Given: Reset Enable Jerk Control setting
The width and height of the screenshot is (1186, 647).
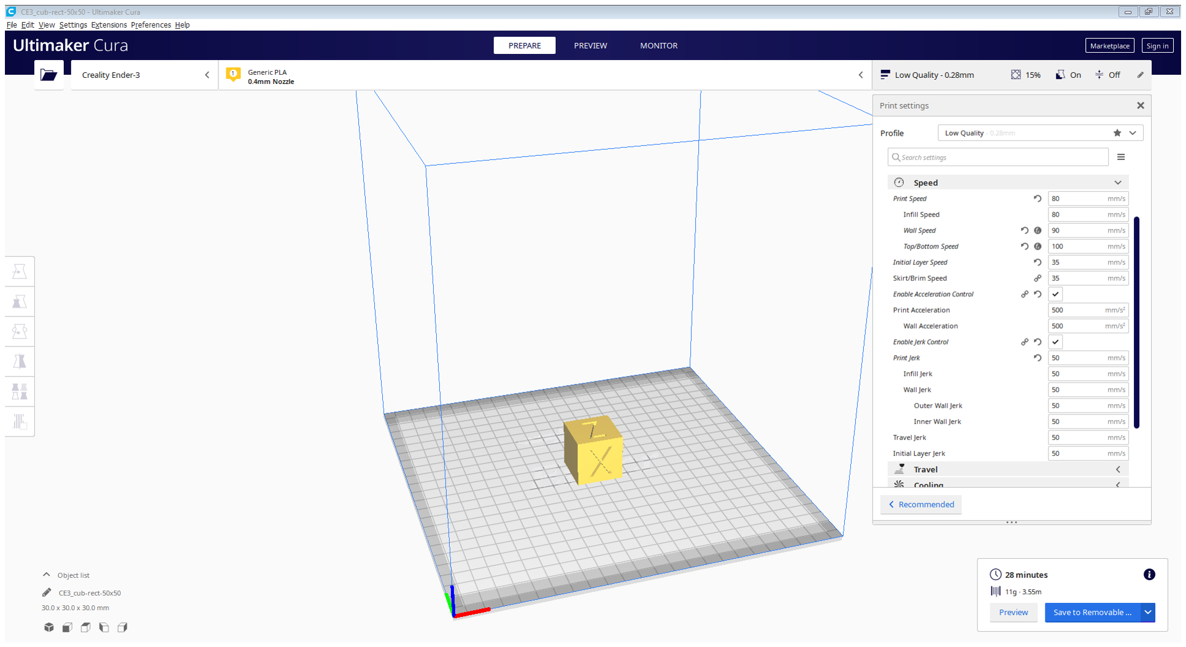Looking at the screenshot, I should click(x=1038, y=342).
